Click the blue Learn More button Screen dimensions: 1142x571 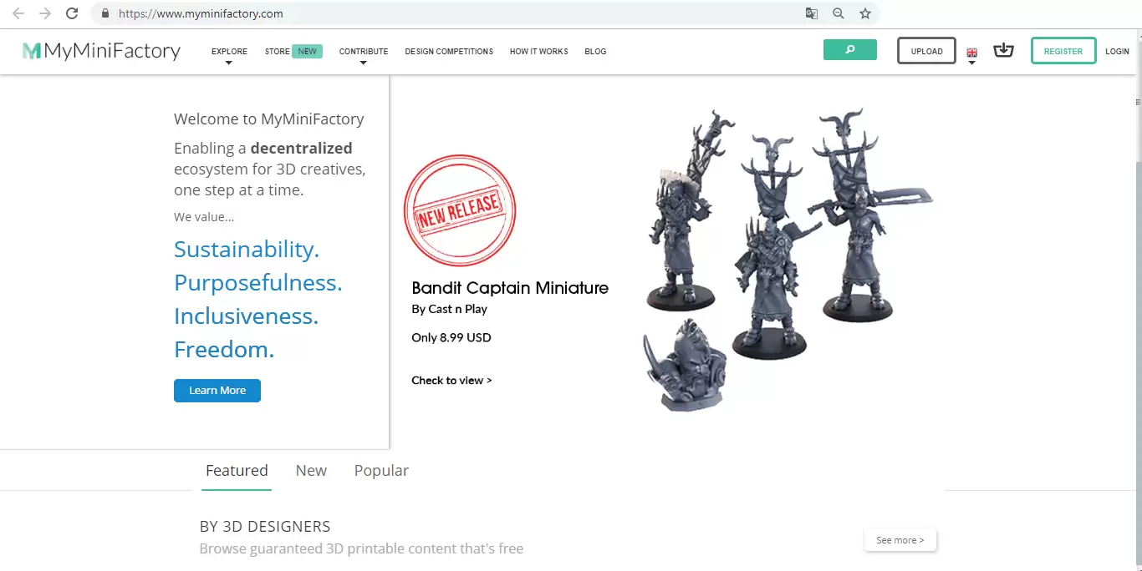tap(217, 391)
